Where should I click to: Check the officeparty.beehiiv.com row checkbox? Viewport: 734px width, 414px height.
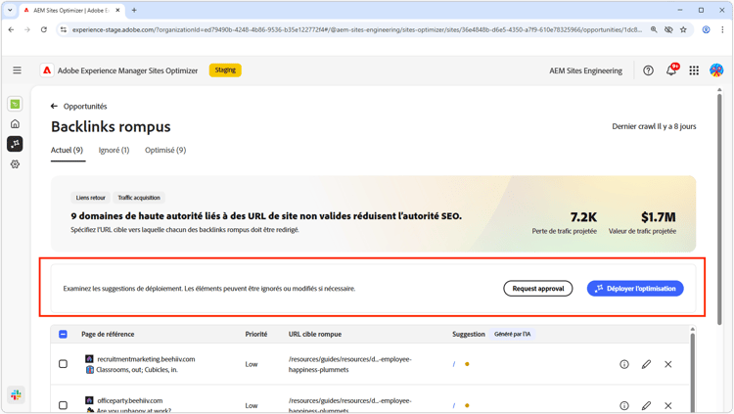click(x=64, y=405)
